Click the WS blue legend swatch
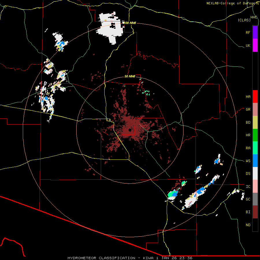Viewport: 260px width, 260px height. pyautogui.click(x=255, y=161)
